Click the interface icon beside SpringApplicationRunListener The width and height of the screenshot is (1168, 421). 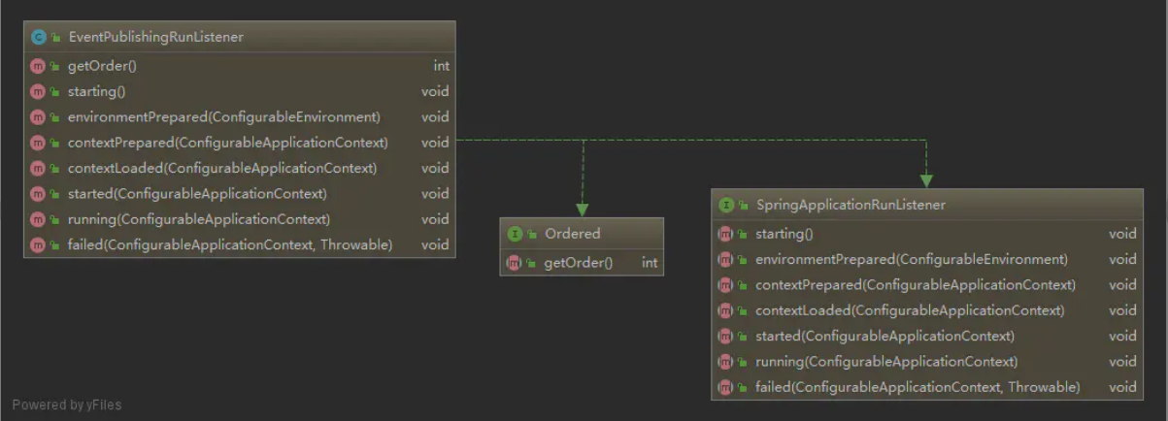(725, 205)
